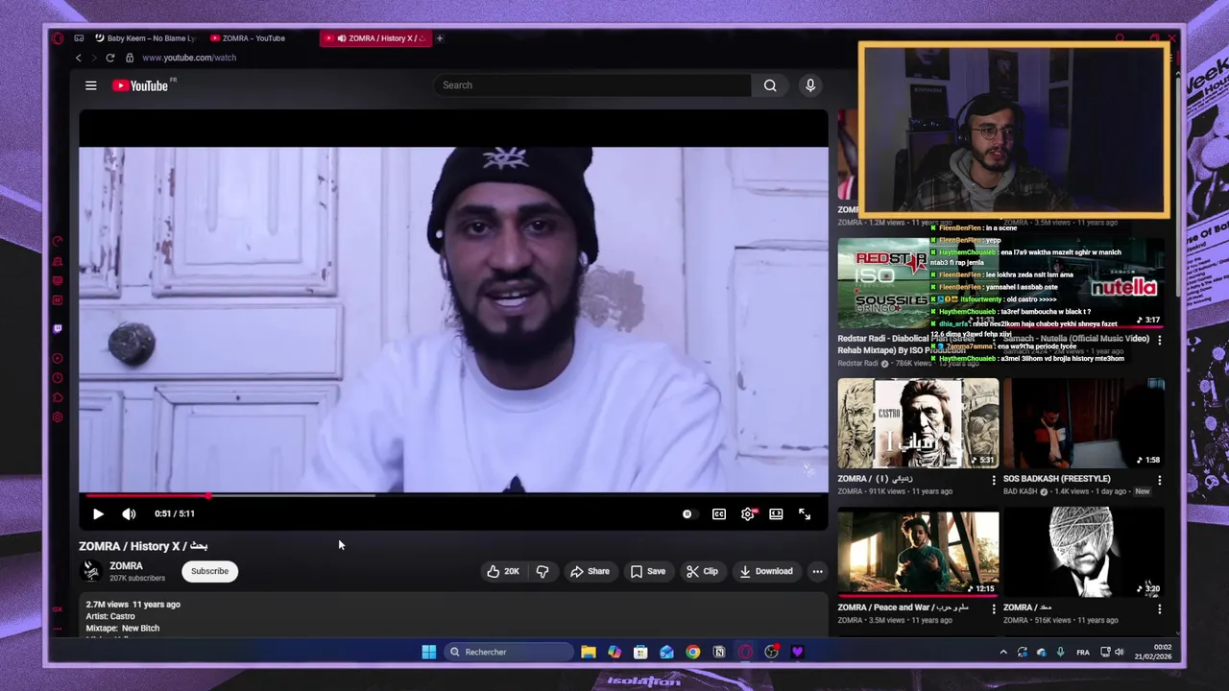Open the ZOMRA Castro artwork video thumbnail
The height and width of the screenshot is (691, 1229).
click(x=918, y=423)
